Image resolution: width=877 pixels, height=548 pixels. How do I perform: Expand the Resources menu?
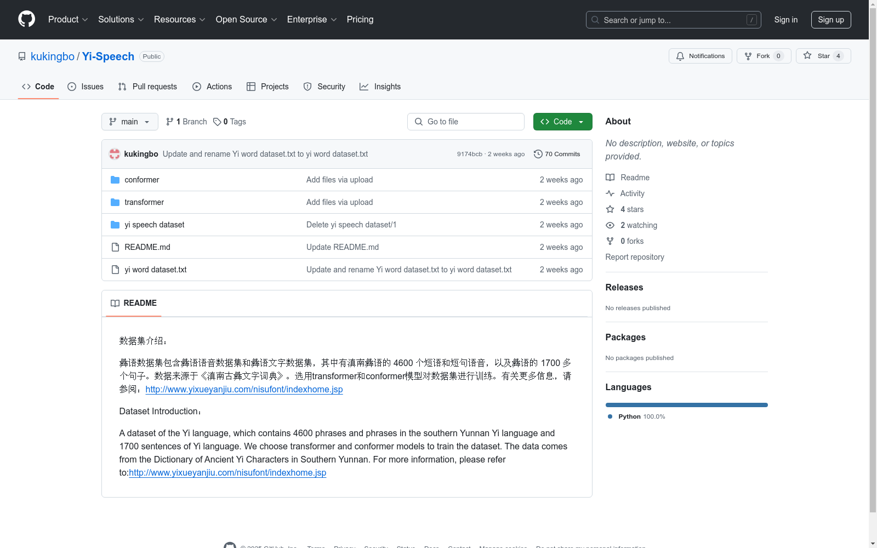click(x=180, y=19)
